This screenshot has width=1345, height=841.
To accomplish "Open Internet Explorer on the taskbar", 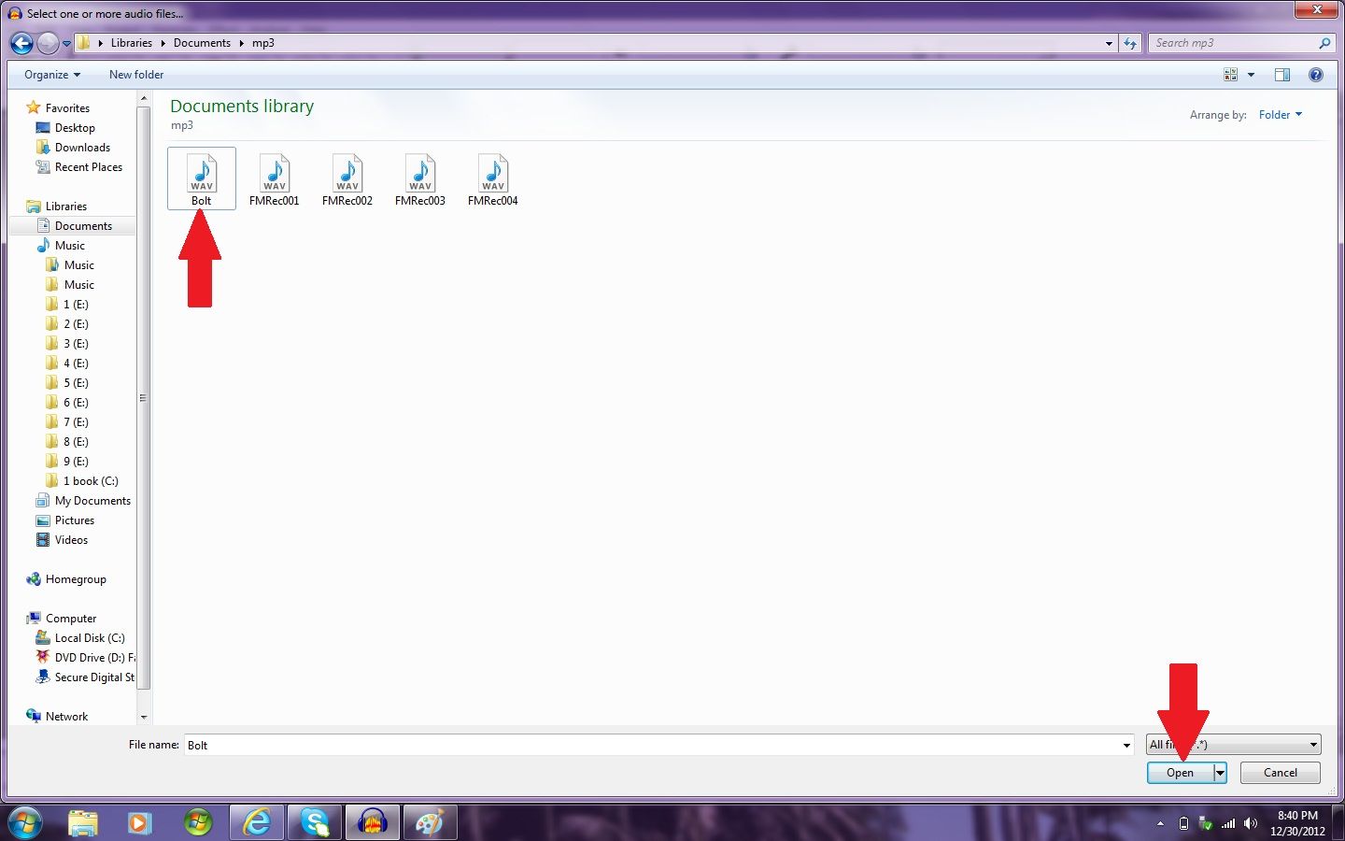I will pos(256,822).
